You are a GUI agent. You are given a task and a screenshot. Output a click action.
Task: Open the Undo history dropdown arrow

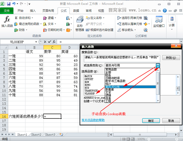(x=17, y=4)
